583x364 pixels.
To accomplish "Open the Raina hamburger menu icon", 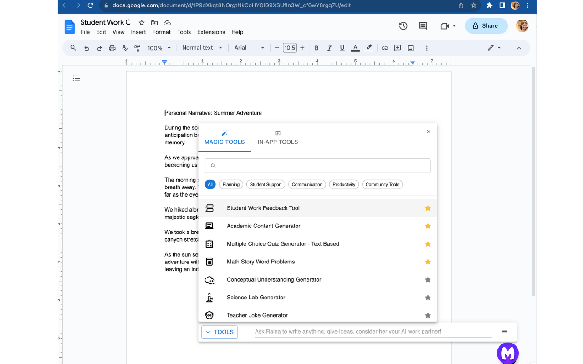I will pyautogui.click(x=505, y=332).
